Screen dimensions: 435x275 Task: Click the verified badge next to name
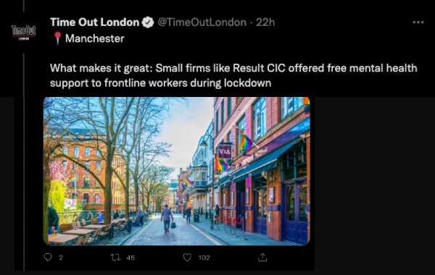pos(148,22)
